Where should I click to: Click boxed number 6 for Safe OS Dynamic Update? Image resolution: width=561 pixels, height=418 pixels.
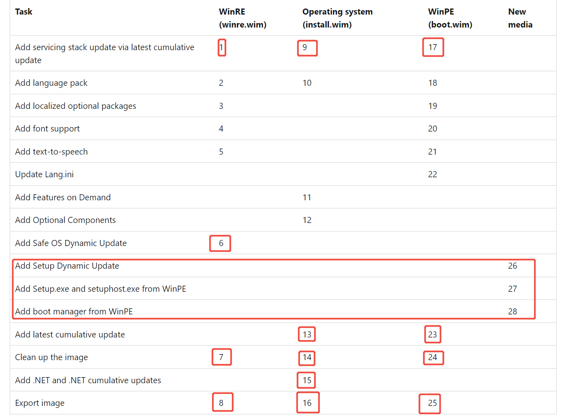220,243
